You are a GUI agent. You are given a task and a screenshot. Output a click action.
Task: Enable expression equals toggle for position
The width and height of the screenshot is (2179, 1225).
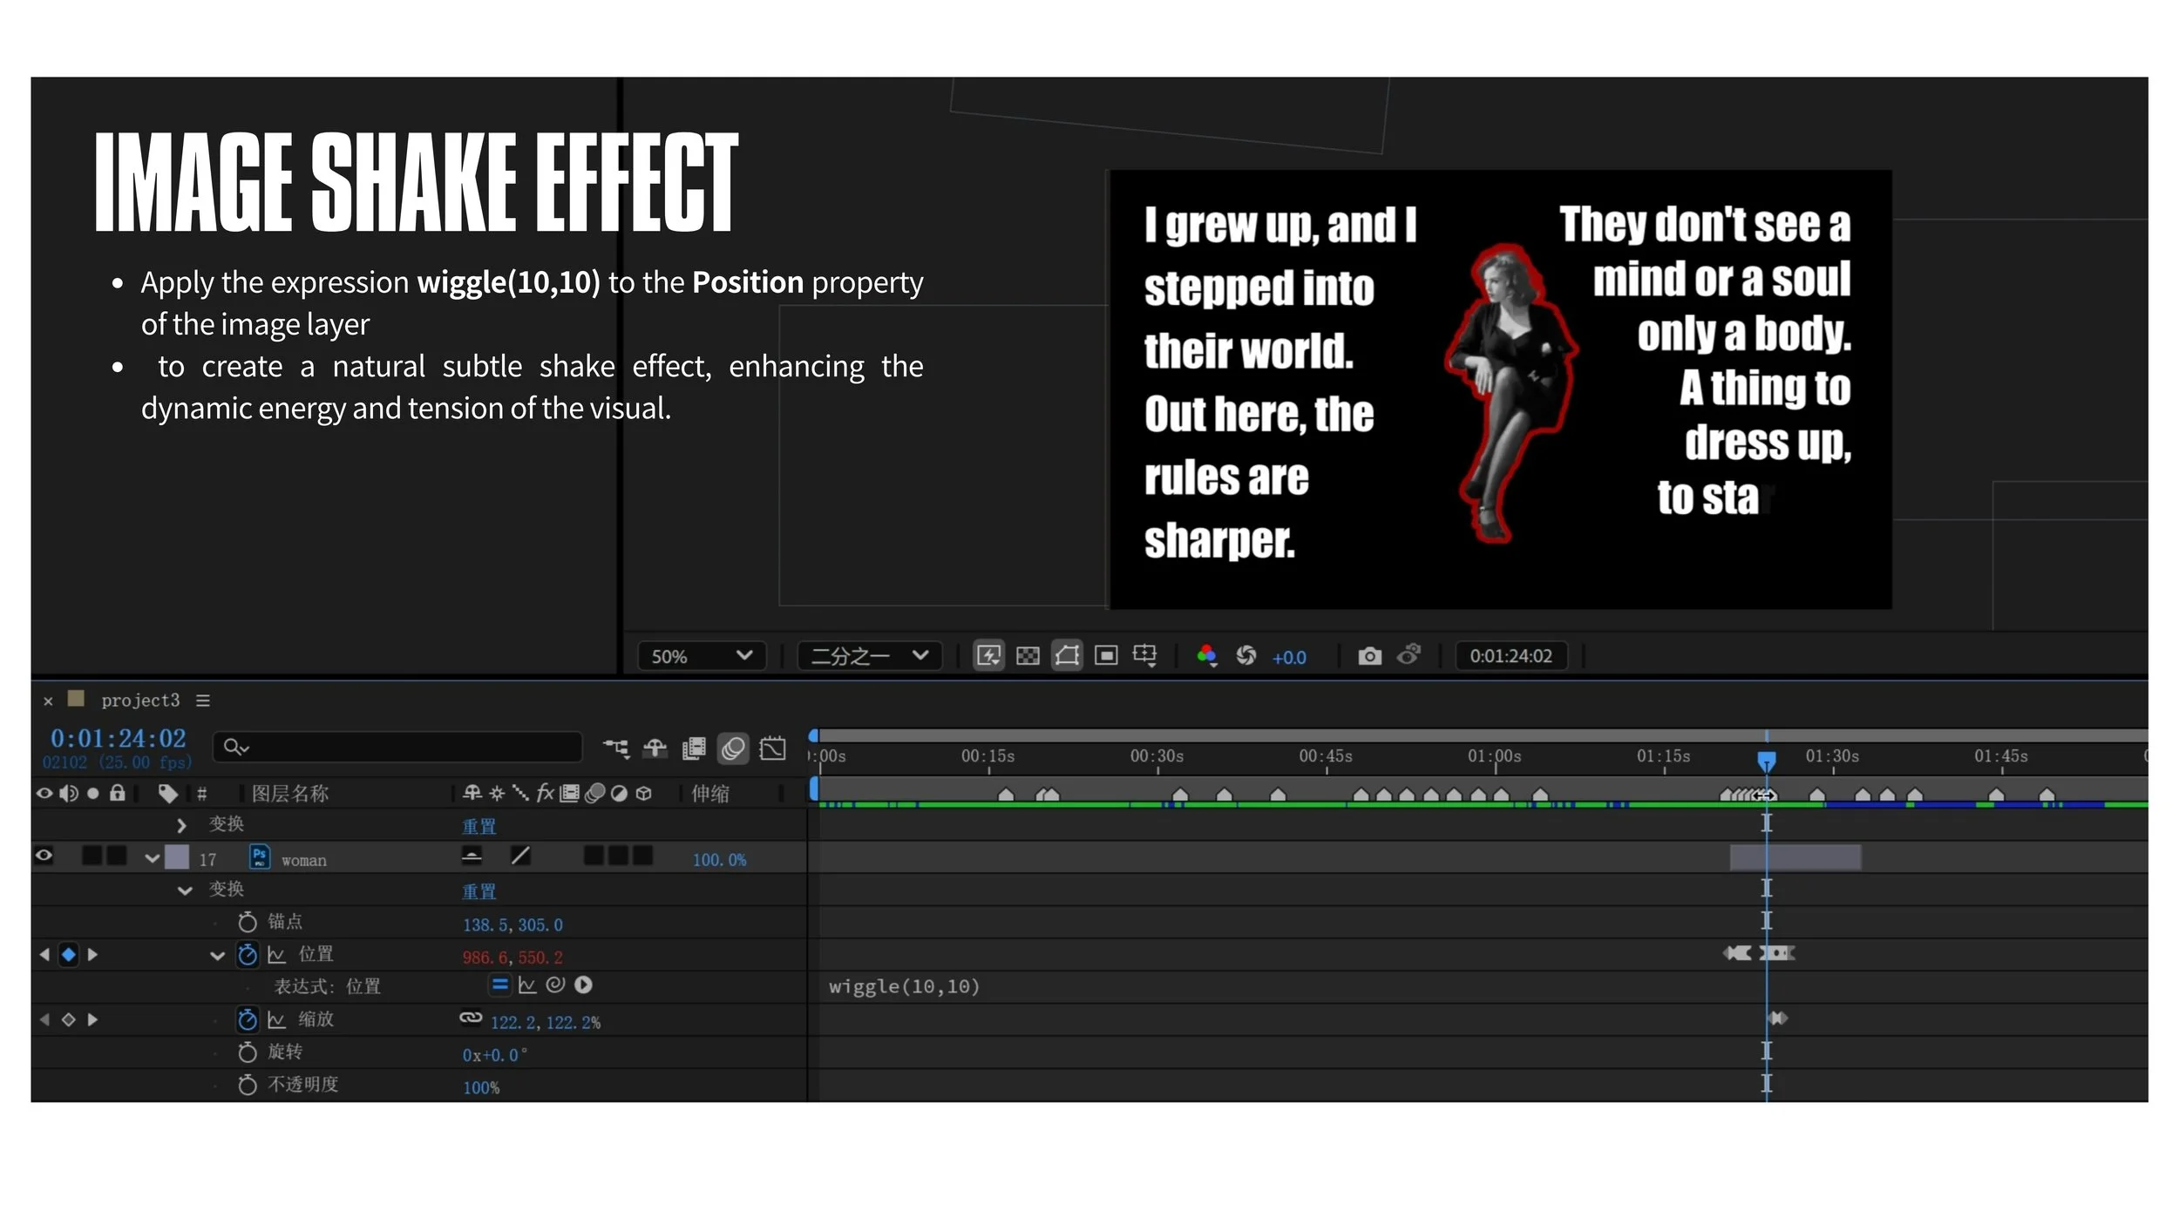point(499,985)
